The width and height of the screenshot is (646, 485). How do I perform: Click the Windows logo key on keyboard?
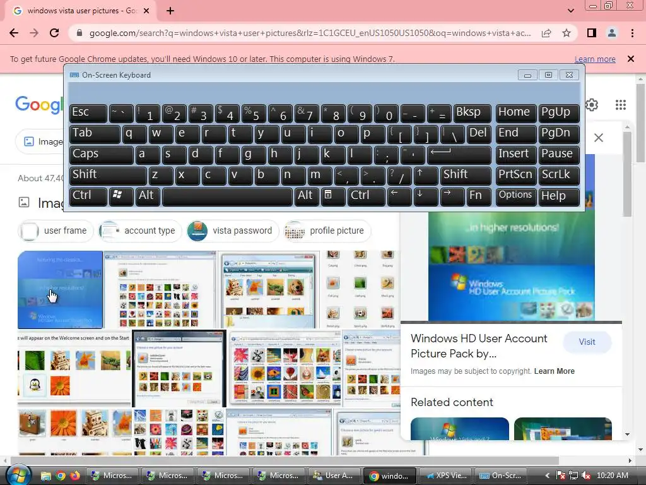(x=121, y=196)
